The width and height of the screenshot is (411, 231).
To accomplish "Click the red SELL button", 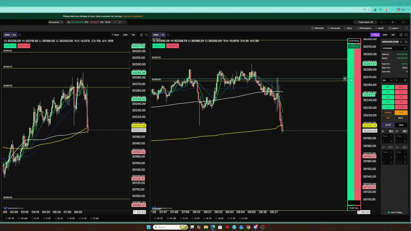I will (x=401, y=87).
